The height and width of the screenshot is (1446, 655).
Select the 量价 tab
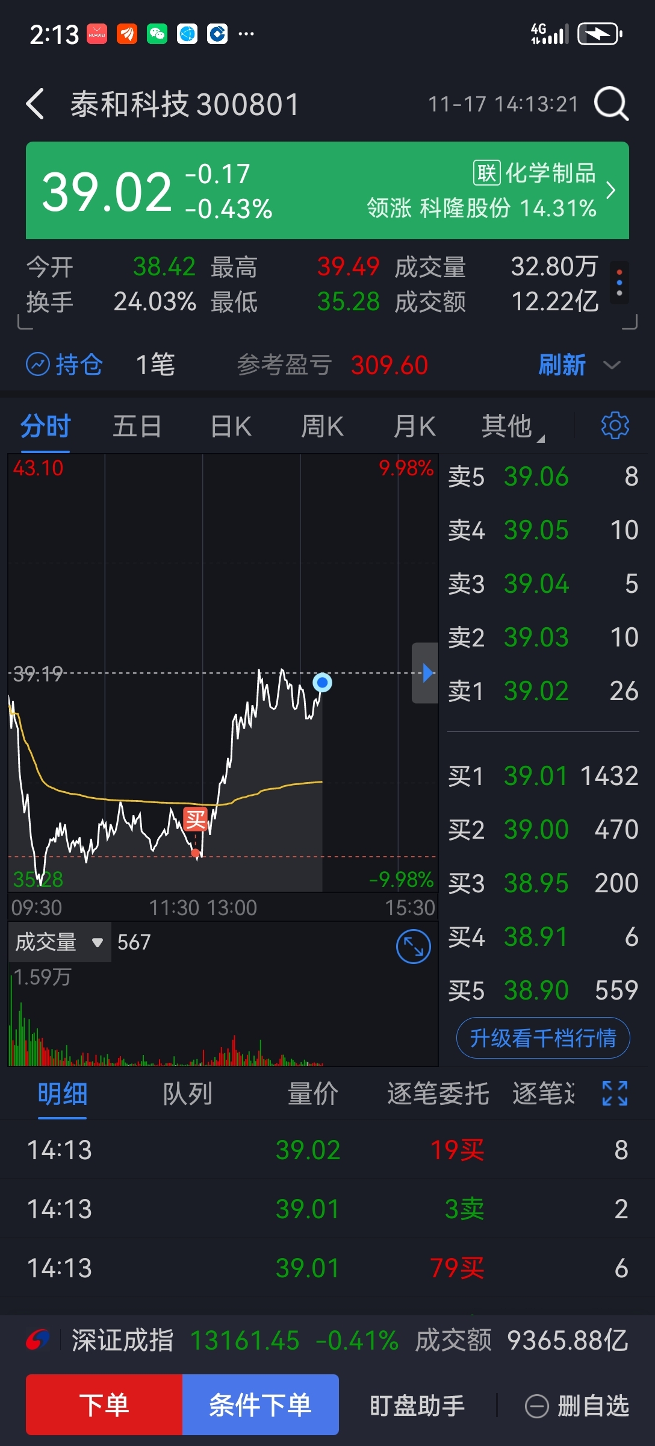click(x=313, y=1094)
